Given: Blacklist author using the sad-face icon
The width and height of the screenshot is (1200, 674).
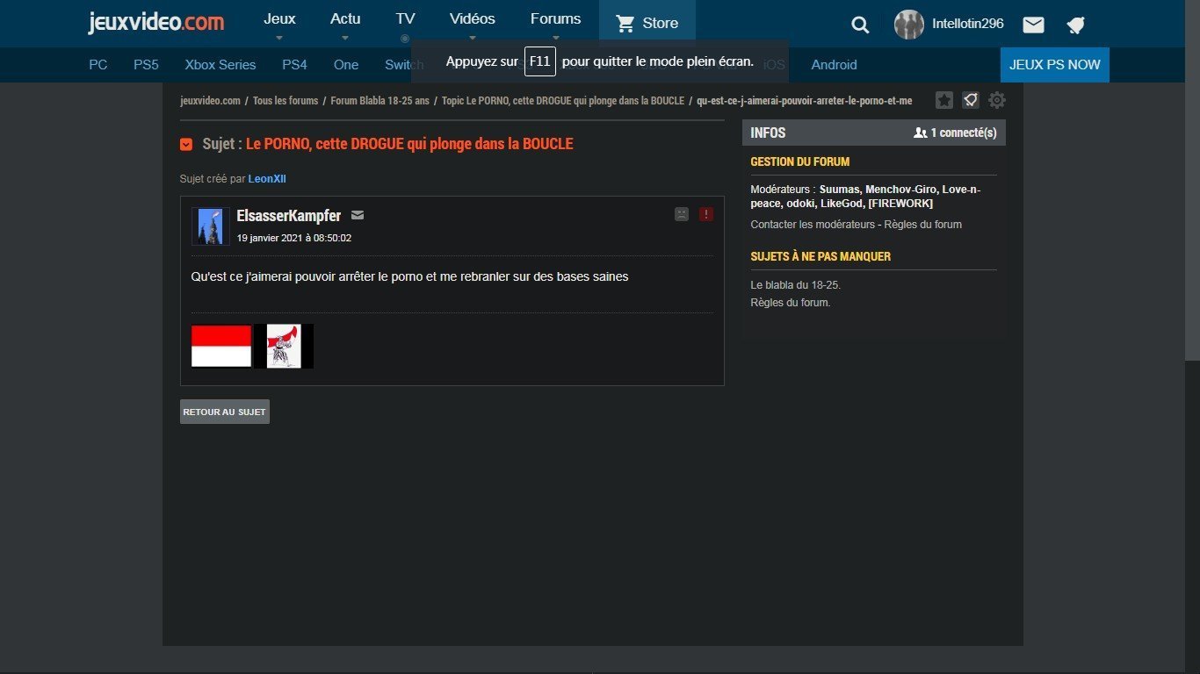Looking at the screenshot, I should 682,214.
